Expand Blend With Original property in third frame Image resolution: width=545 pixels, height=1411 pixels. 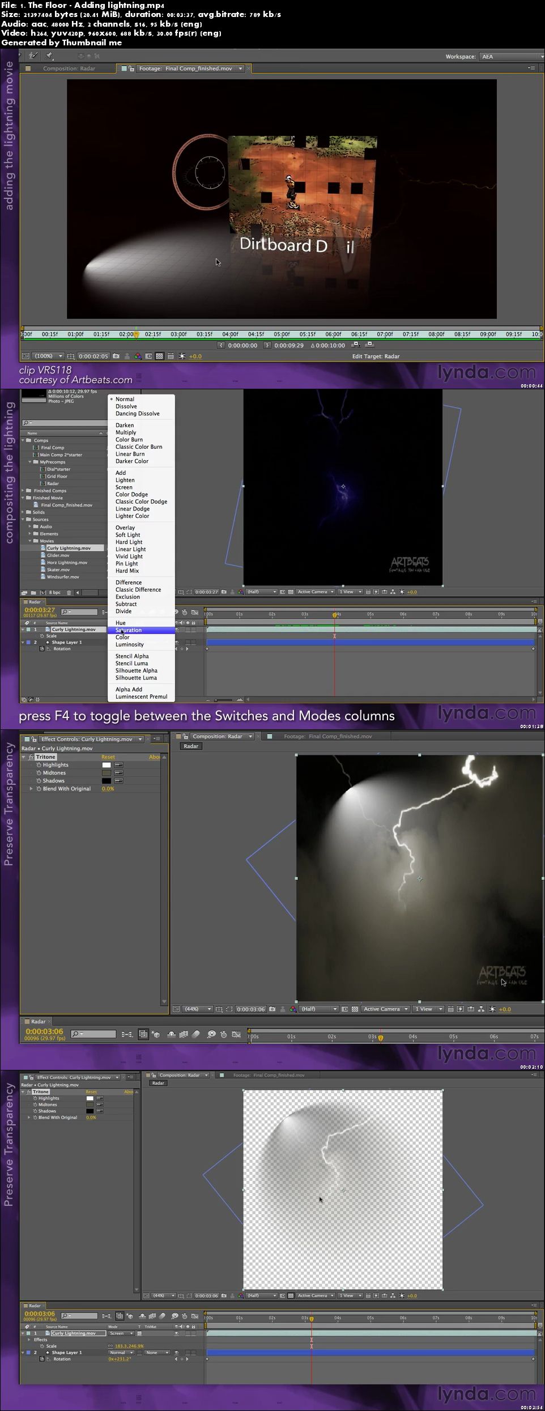point(31,789)
